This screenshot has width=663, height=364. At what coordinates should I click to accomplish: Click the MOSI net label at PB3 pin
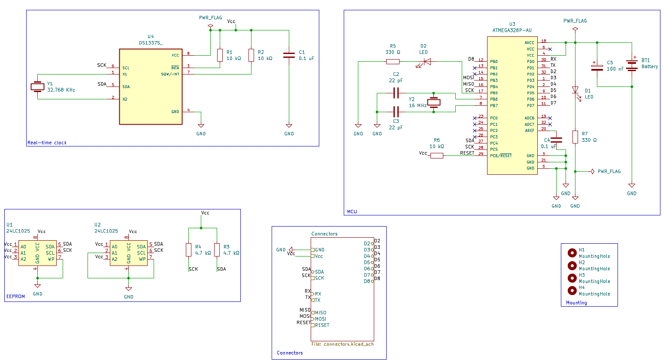(x=469, y=78)
